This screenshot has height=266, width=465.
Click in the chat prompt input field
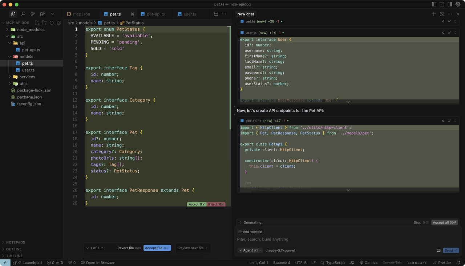(x=348, y=240)
